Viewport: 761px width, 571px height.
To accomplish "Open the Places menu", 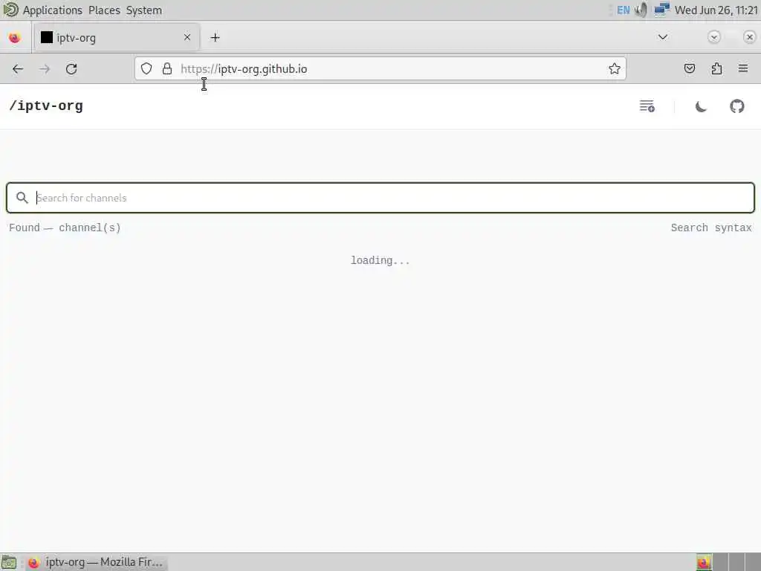I will (104, 10).
